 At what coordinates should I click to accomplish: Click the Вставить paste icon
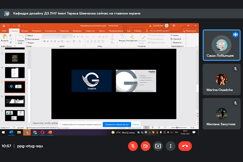[x=4, y=37]
